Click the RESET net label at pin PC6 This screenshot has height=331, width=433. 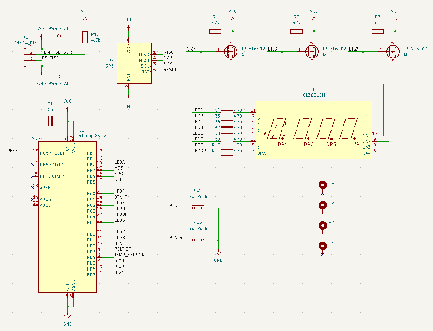click(14, 151)
